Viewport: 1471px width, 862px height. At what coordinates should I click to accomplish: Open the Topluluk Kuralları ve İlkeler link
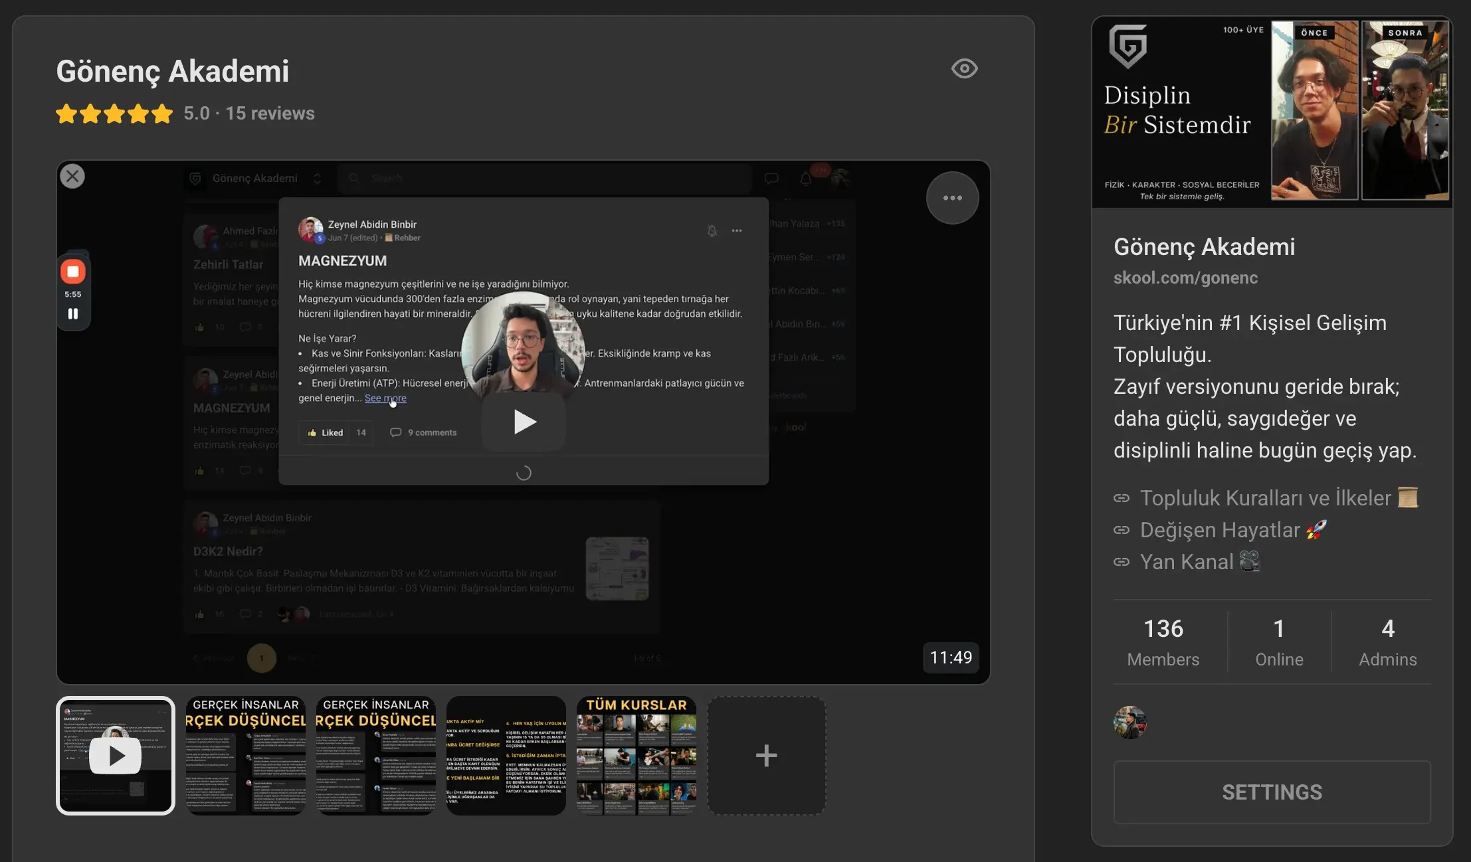[1266, 497]
